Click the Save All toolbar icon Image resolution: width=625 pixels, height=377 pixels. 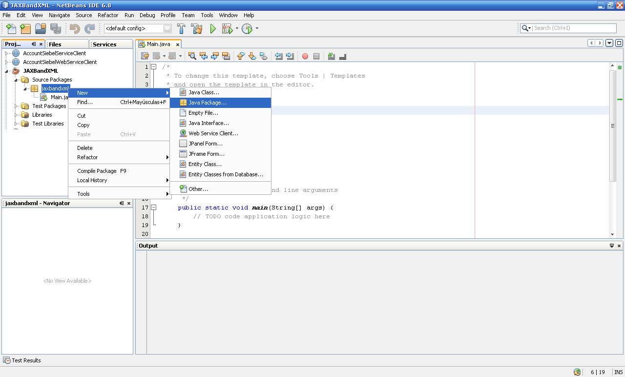point(56,29)
